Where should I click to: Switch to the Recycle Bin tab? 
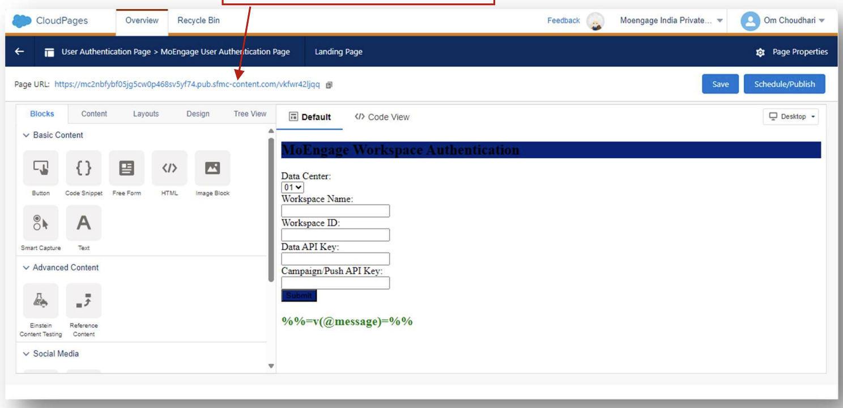(x=198, y=20)
